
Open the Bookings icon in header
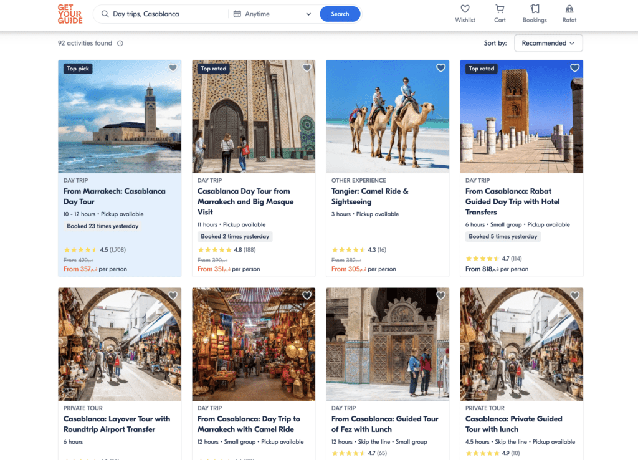[535, 9]
